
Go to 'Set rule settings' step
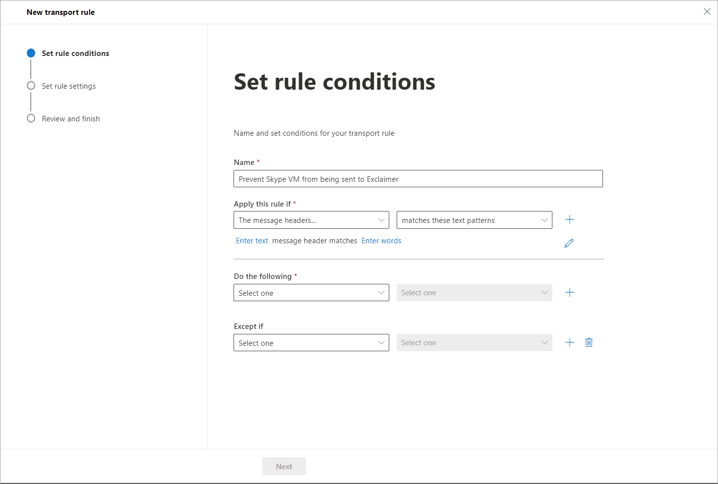(68, 86)
